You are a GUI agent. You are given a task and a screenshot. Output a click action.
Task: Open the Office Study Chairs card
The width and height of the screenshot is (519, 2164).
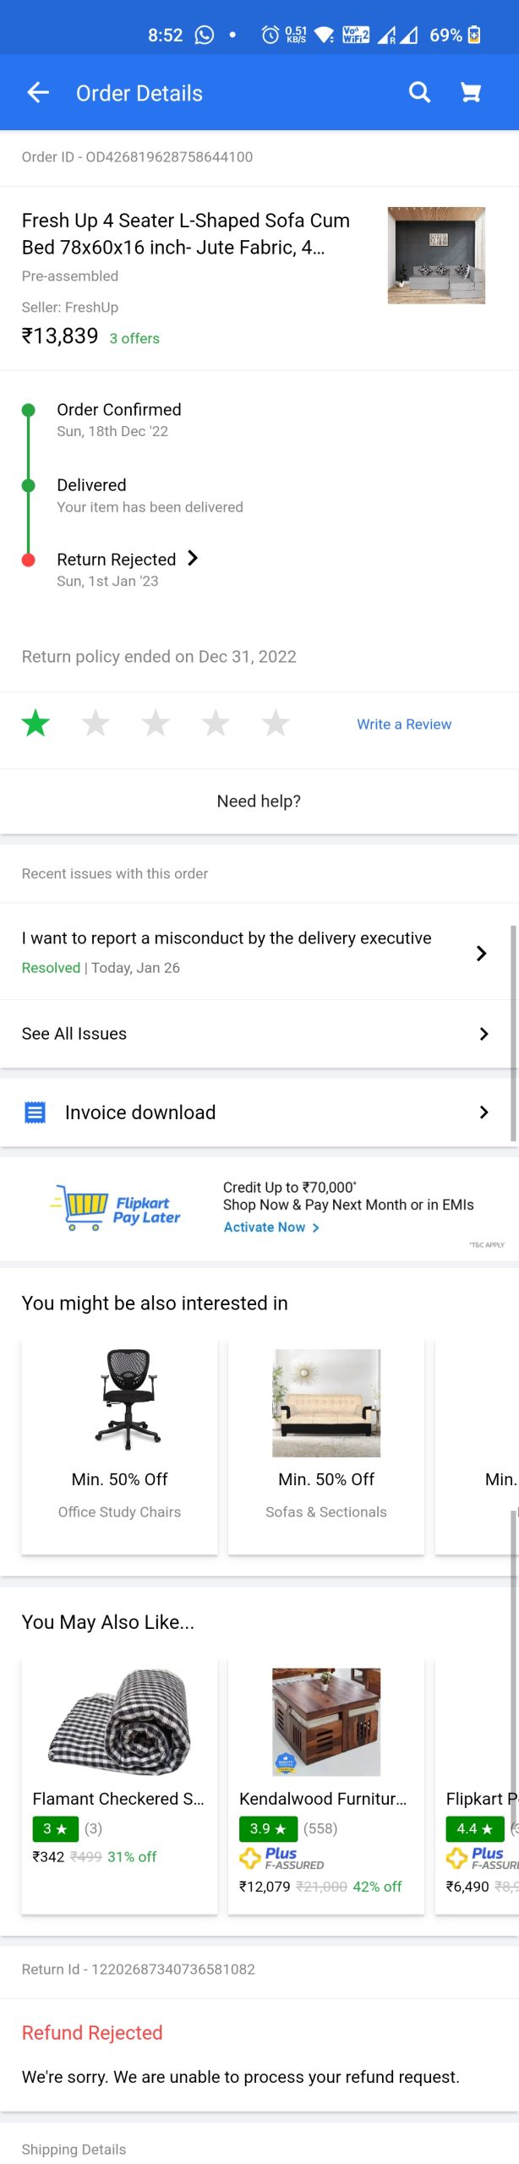pyautogui.click(x=119, y=1444)
